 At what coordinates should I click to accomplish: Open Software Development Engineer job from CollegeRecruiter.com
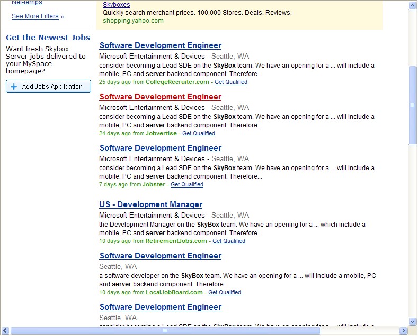tap(161, 45)
